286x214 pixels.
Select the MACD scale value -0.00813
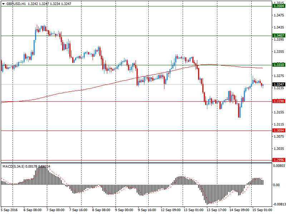click(279, 204)
